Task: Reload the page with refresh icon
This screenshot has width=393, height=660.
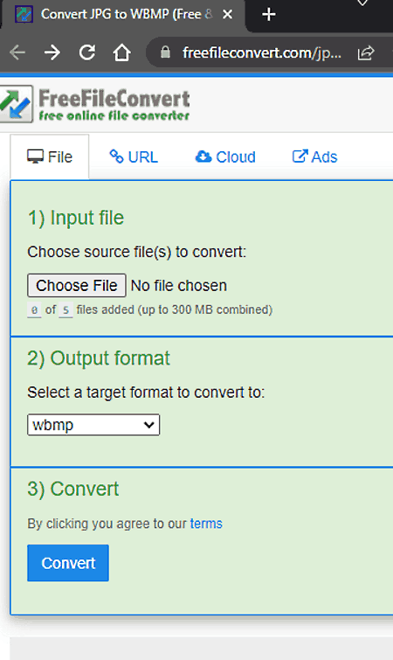Action: click(x=87, y=52)
